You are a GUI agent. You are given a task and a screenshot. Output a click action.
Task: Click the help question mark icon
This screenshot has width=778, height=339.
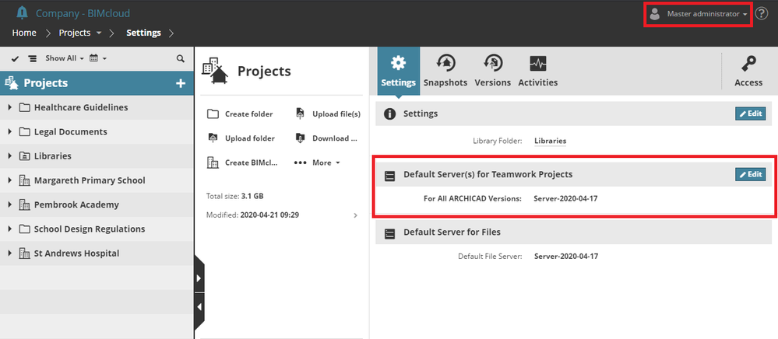[762, 14]
